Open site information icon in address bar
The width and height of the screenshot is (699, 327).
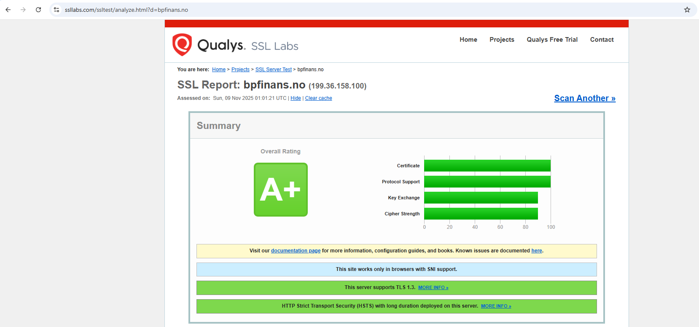56,10
